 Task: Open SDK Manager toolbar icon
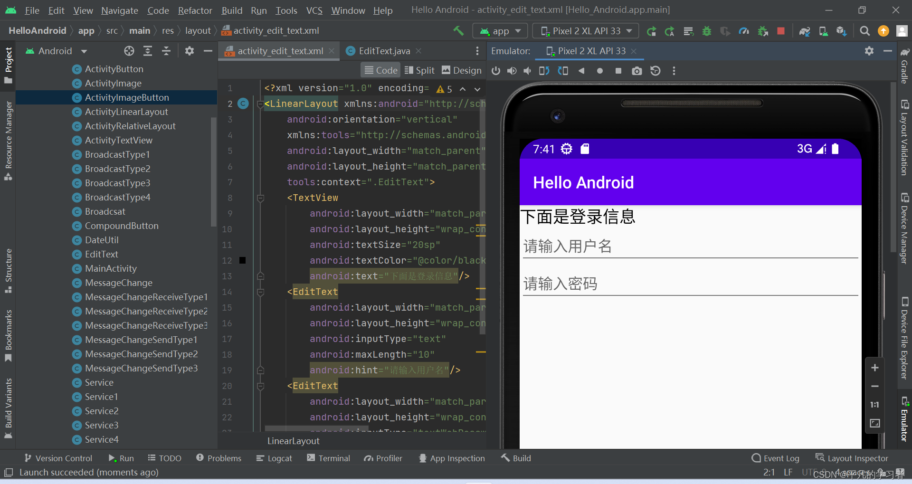tap(841, 31)
